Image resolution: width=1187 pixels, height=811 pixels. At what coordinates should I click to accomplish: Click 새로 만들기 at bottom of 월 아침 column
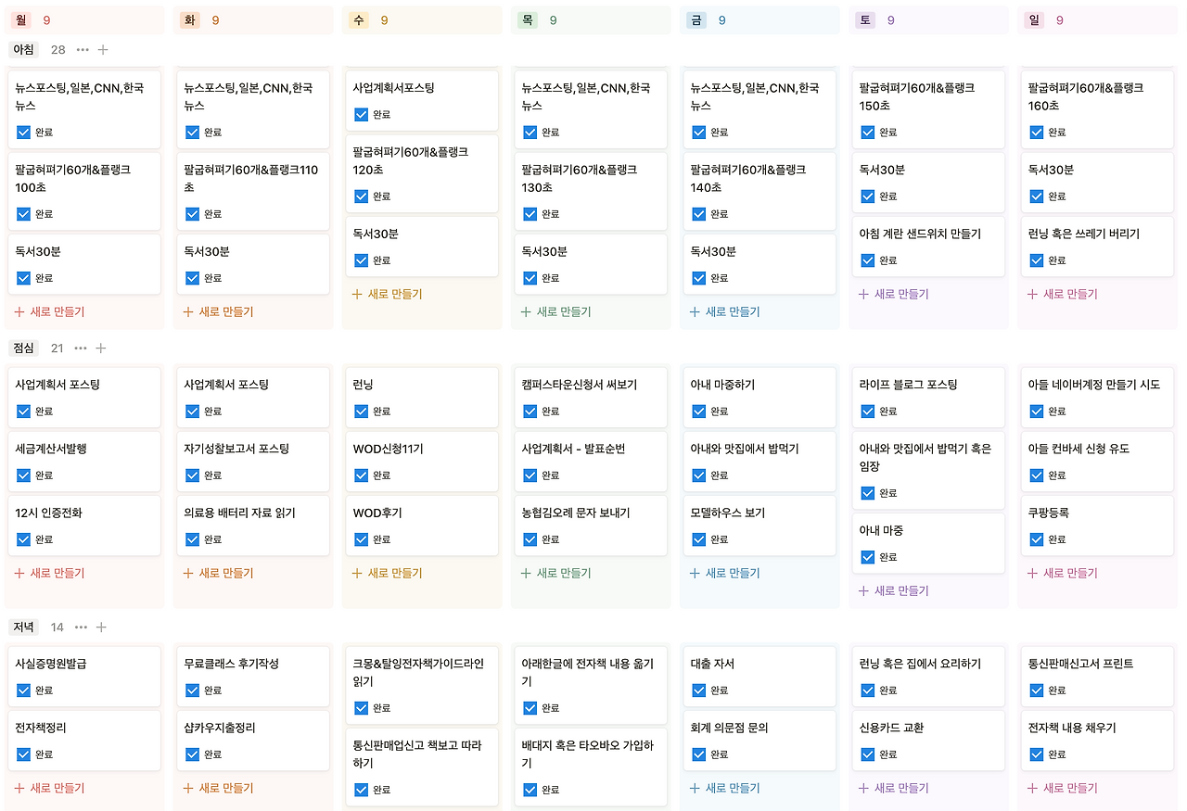(47, 311)
